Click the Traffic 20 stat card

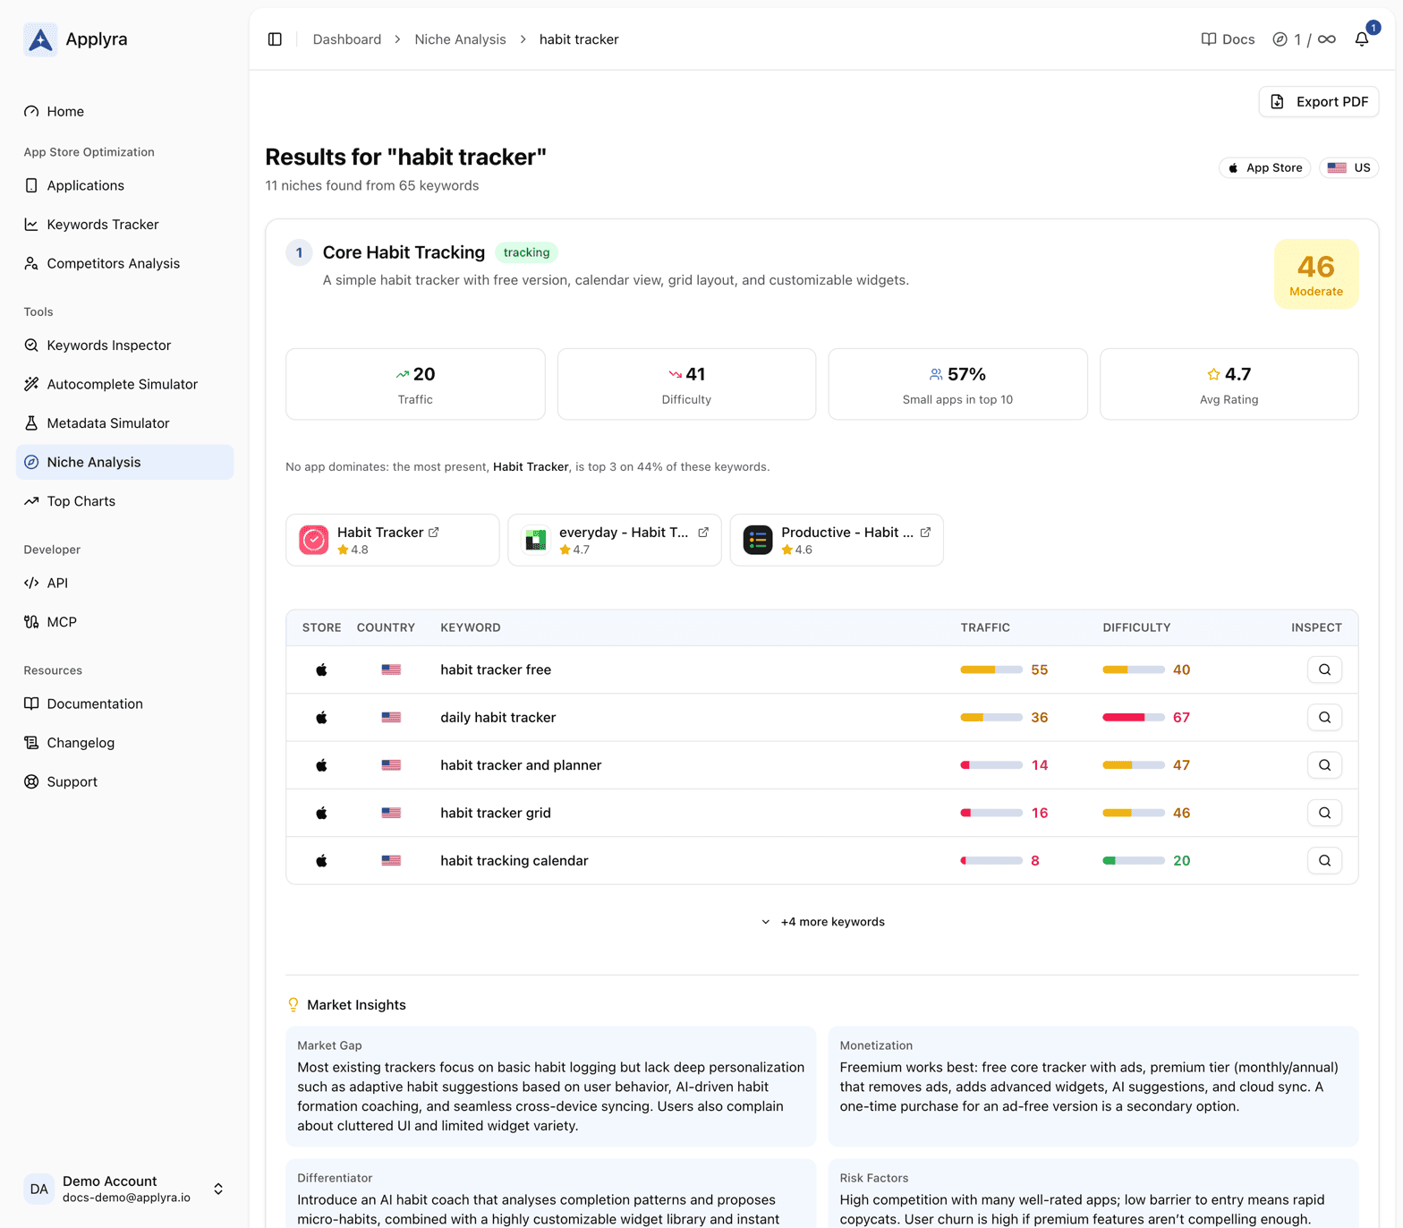(415, 384)
